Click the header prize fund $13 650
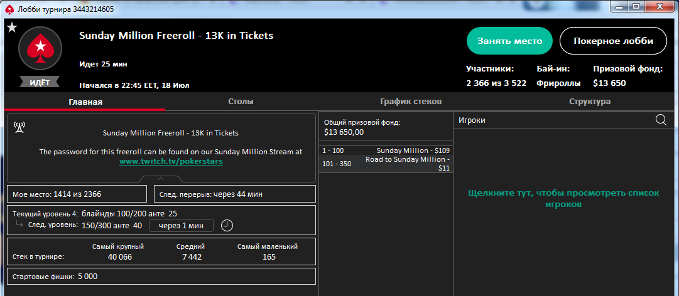This screenshot has width=679, height=296. point(609,83)
